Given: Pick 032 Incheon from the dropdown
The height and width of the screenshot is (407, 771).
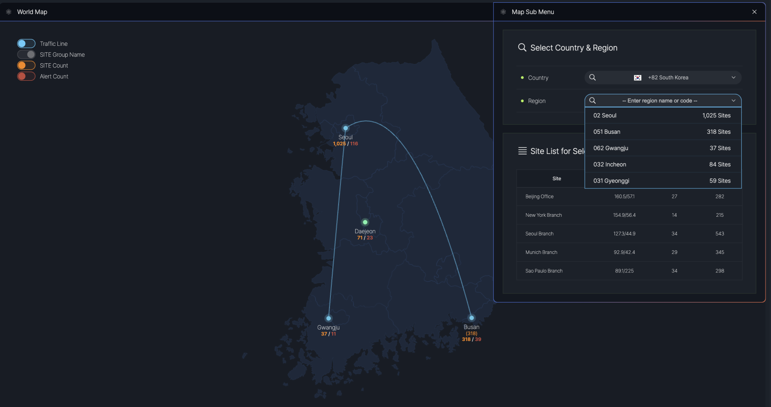Looking at the screenshot, I should click(662, 165).
